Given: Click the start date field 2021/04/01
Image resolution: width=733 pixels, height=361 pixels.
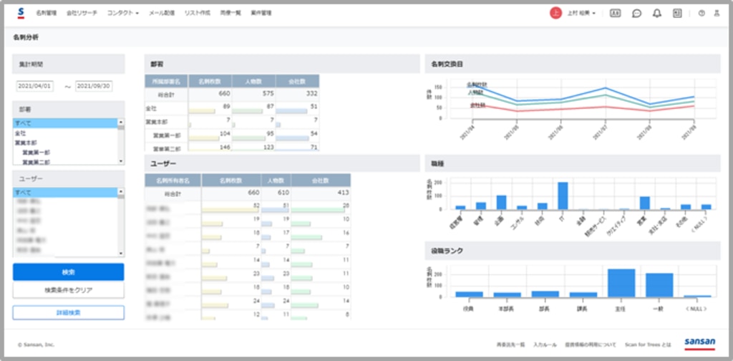Looking at the screenshot, I should [35, 86].
